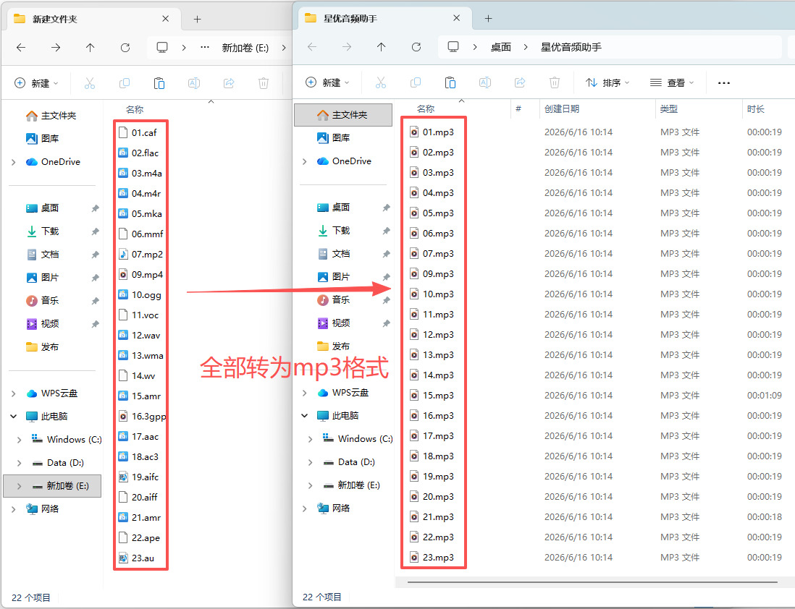The image size is (795, 609).
Task: Open new tab in 新建文件夹 window
Action: pos(197,20)
